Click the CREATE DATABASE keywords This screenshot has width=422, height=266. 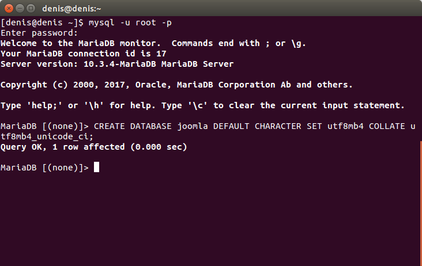(133, 126)
